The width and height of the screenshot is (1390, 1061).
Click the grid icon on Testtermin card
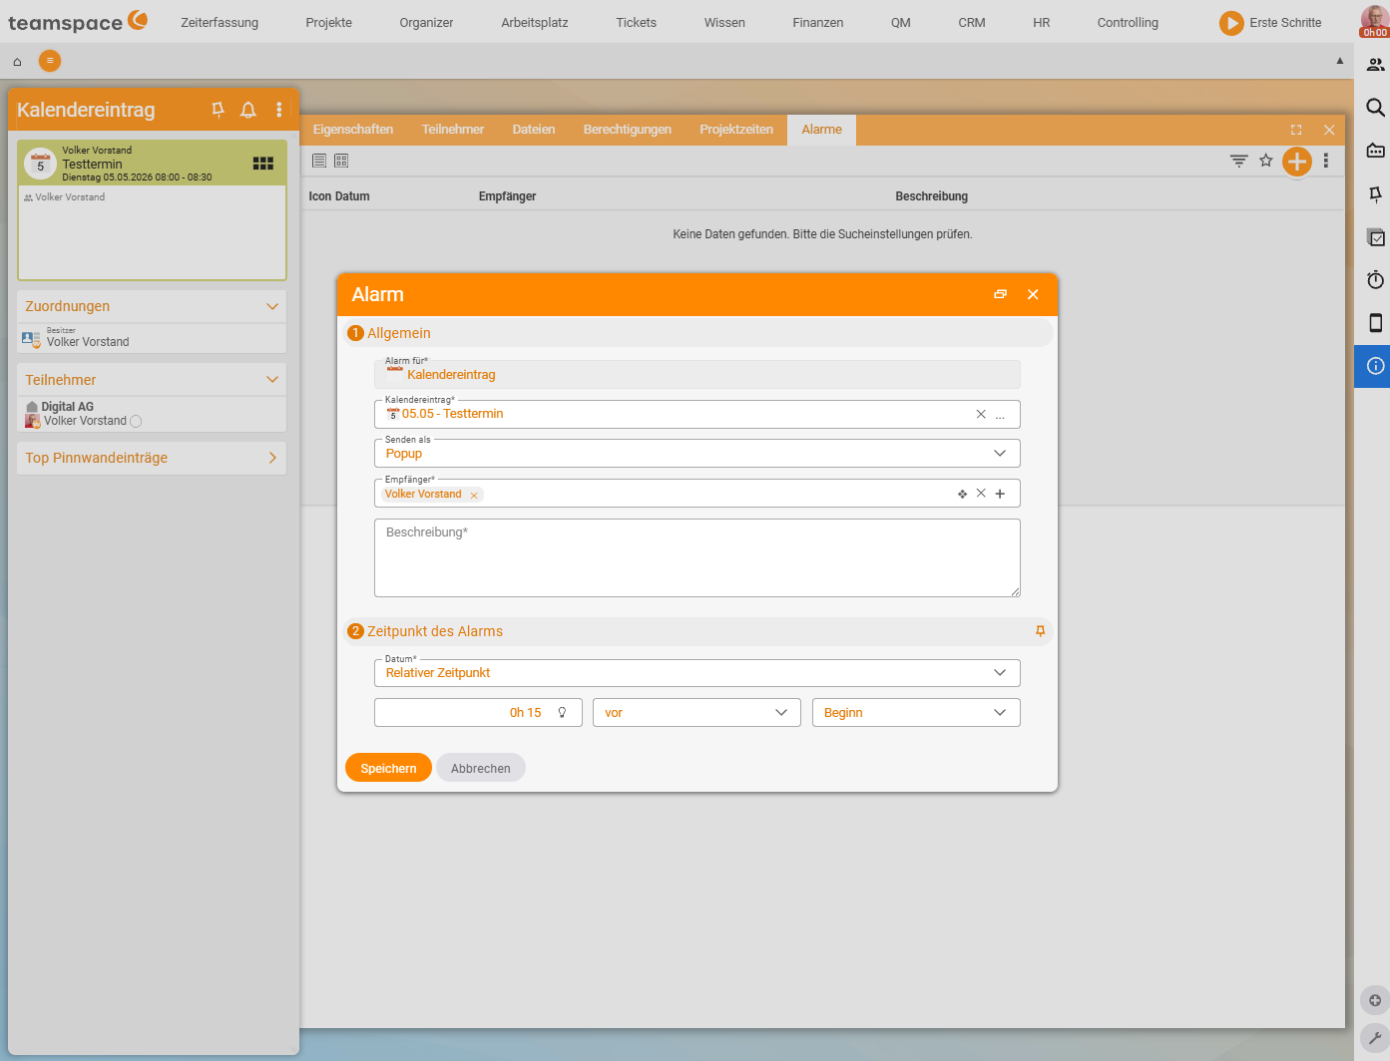pos(263,164)
